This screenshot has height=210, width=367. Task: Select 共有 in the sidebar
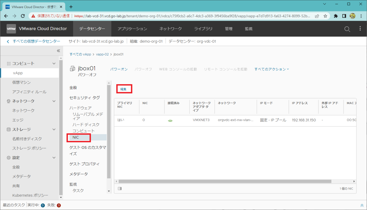pos(16,186)
